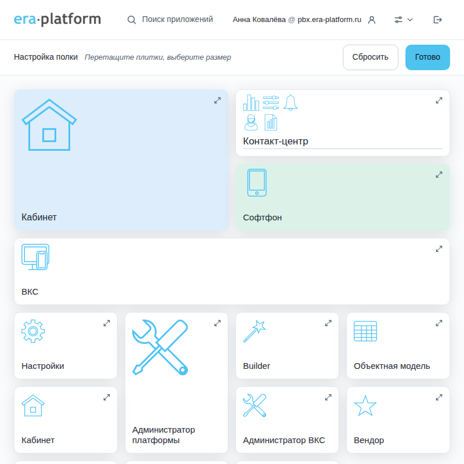Click the Вендор tile label
Screen dimensions: 464x464
coord(369,440)
